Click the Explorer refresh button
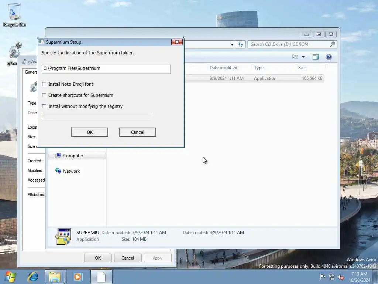Viewport: 378px width, 284px height. pos(241,44)
